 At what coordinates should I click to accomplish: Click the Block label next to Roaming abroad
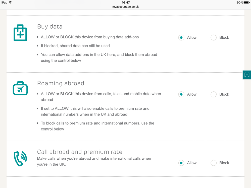(x=224, y=94)
